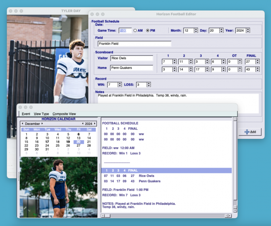Image resolution: width=271 pixels, height=226 pixels.
Task: Select December 19 in the calendar
Action: (x=68, y=142)
